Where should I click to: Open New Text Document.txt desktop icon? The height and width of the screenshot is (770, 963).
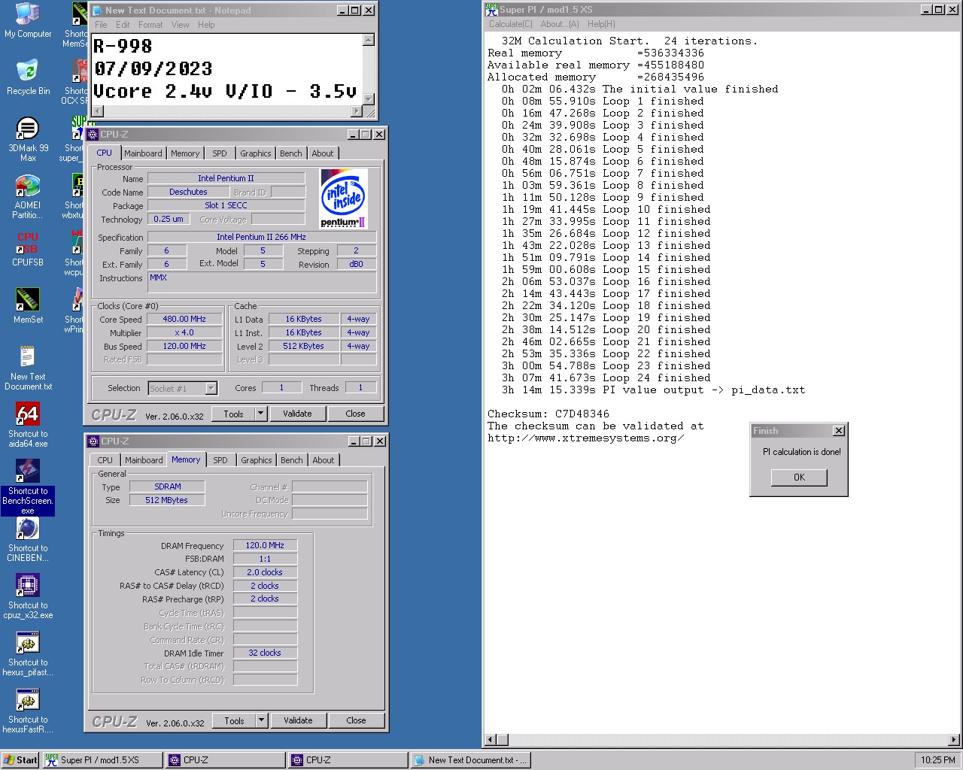pyautogui.click(x=28, y=368)
